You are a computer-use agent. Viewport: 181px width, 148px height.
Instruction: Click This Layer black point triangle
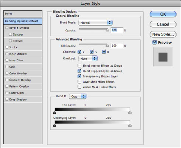pyautogui.click(x=55, y=112)
